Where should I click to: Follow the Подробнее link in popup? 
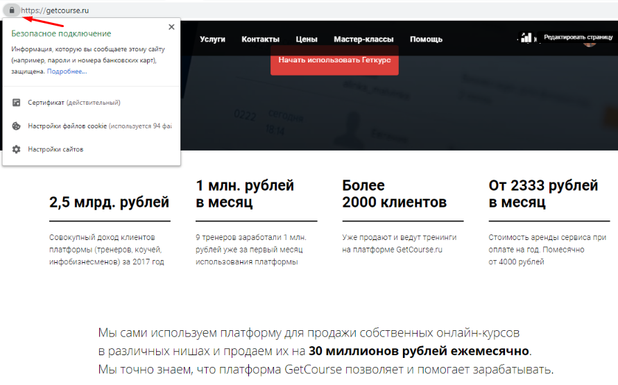[x=67, y=71]
